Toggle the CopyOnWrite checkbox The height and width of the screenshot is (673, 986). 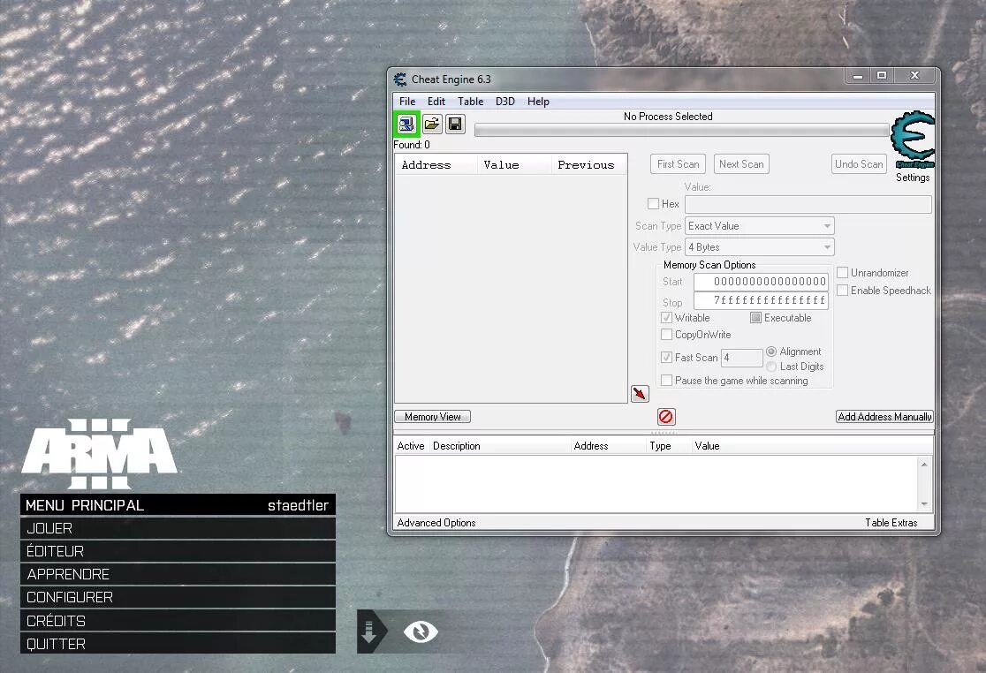point(666,335)
